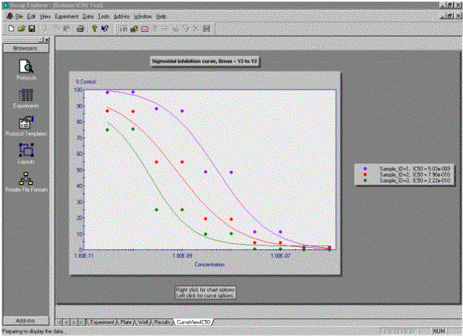463x336 pixels.
Task: Open the Experiments browser icon
Action: (x=26, y=96)
